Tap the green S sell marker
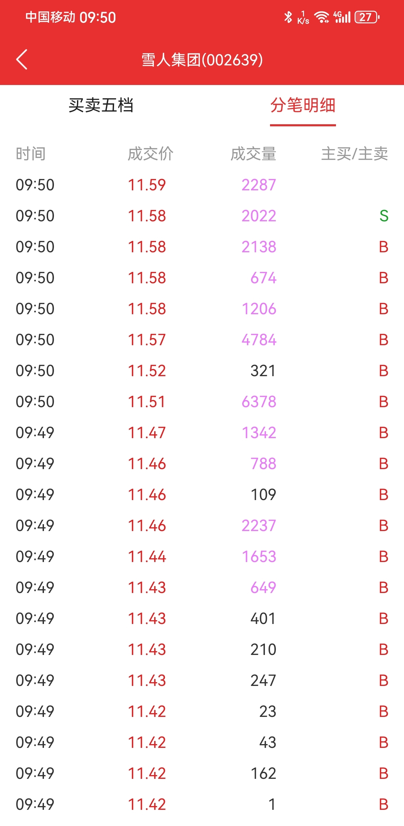 click(x=384, y=216)
